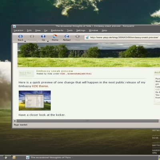Open the Go menu
Viewport: 160px width, 160px height.
(x=46, y=30)
